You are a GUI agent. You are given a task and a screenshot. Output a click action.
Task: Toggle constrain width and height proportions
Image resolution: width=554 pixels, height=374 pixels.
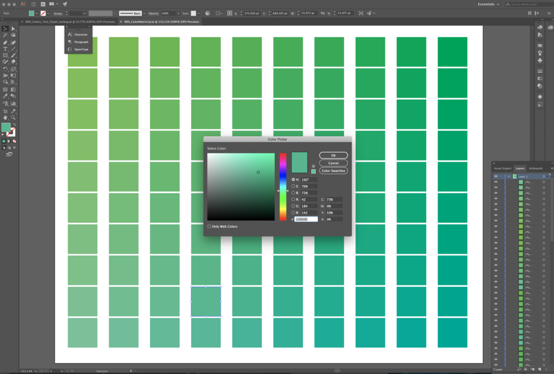point(322,13)
